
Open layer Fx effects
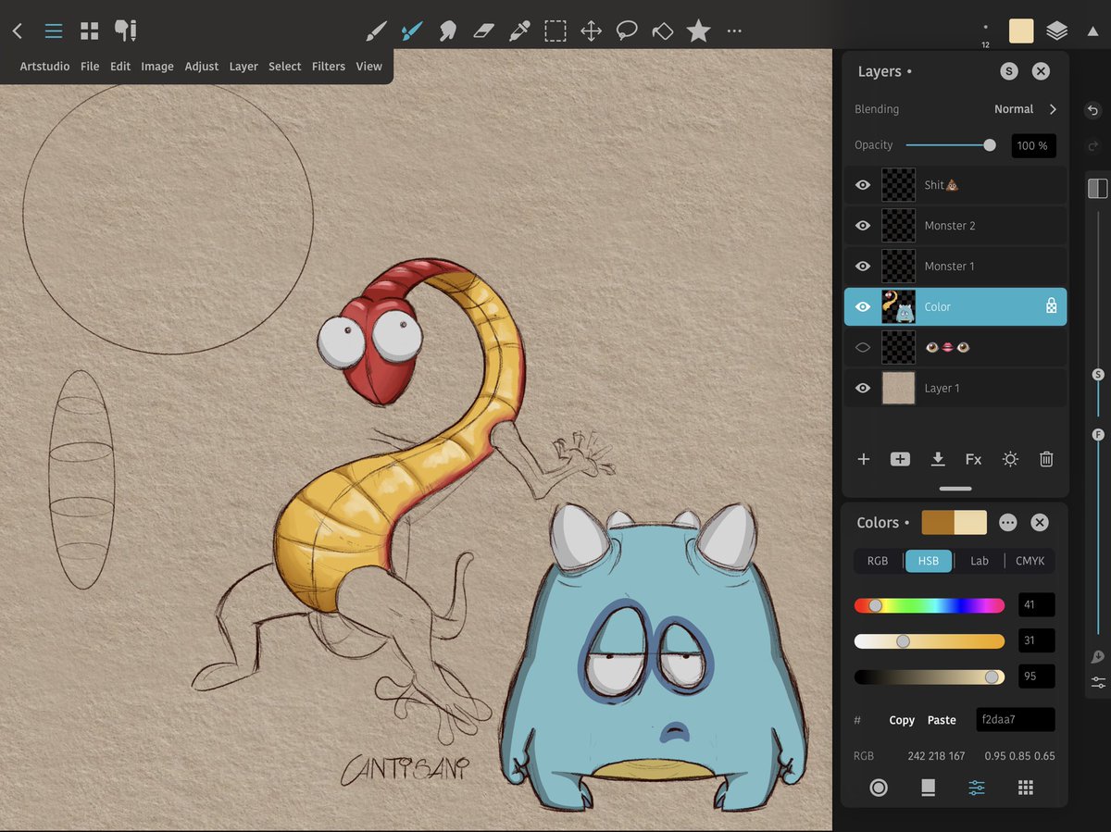pyautogui.click(x=973, y=459)
